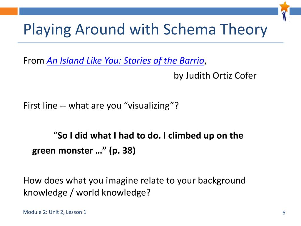The image size is (301, 226).
Task: Click the blue figure holding the star
Action: [x=284, y=16]
